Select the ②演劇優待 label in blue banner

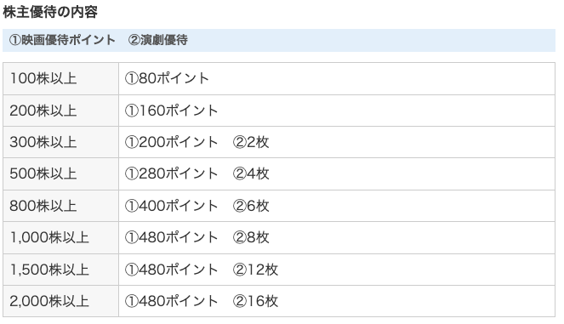pyautogui.click(x=158, y=40)
